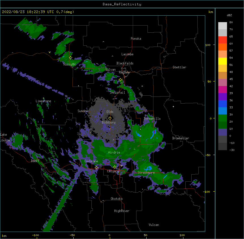The image size is (244, 239).
Task: Click the 80 value on the dBZ legend
Action: tap(231, 22)
